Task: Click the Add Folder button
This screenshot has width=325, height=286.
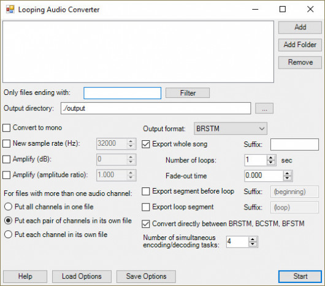Action: [300, 45]
